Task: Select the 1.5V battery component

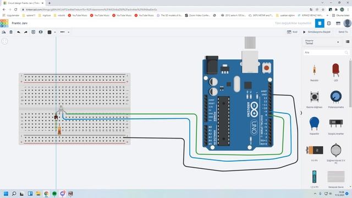Action: (314, 179)
